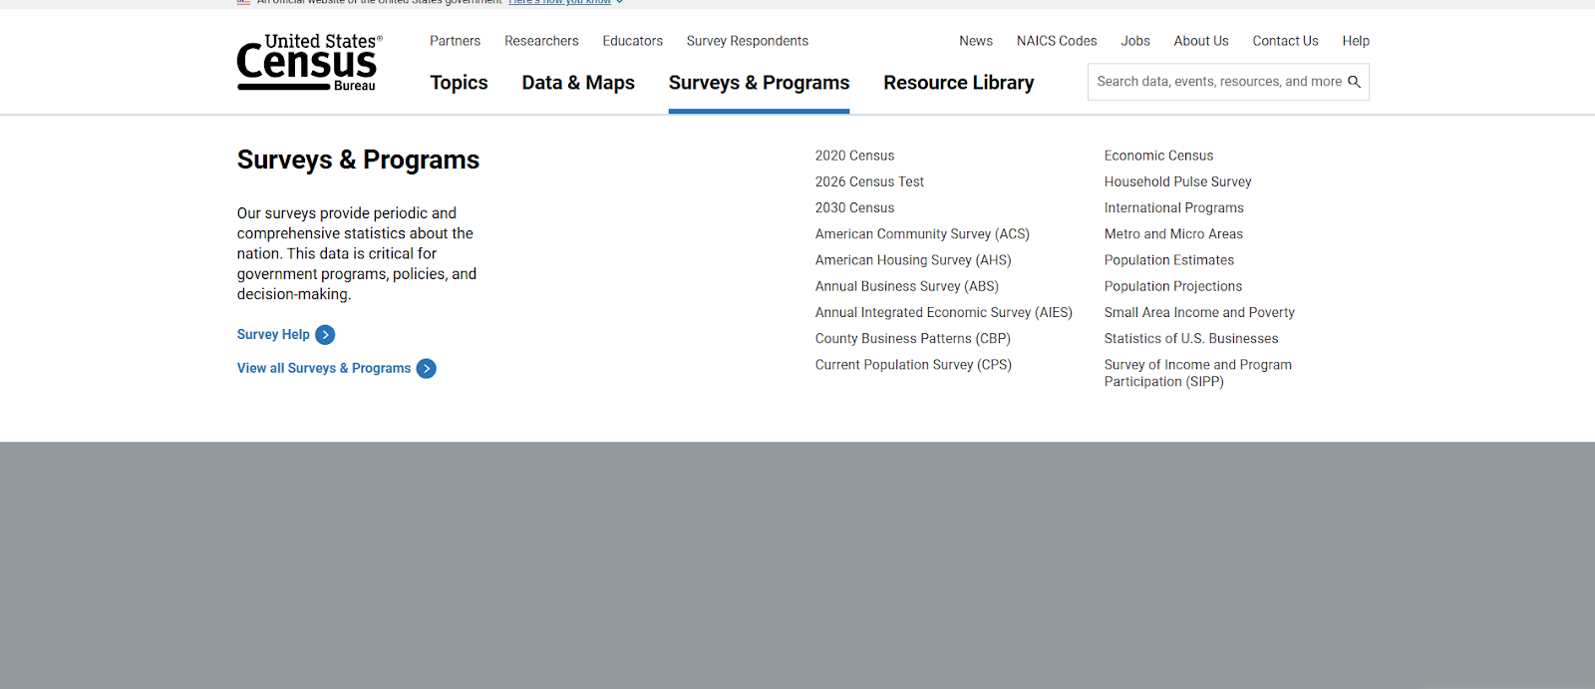Open the Help link
Screen dimensions: 1595x689
pos(1356,41)
